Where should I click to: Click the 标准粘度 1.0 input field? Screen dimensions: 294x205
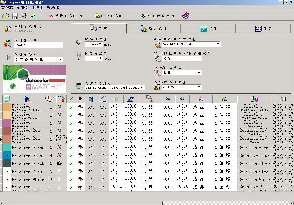click(94, 58)
